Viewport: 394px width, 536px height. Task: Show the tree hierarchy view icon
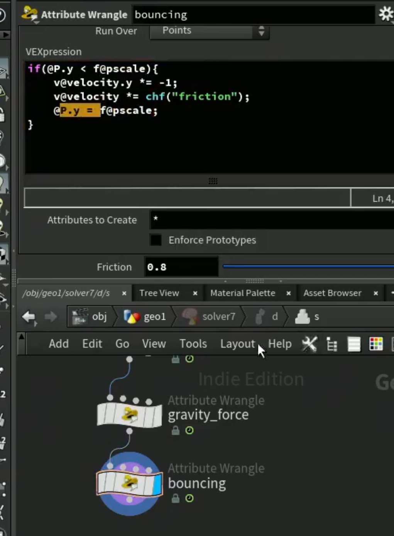point(332,344)
